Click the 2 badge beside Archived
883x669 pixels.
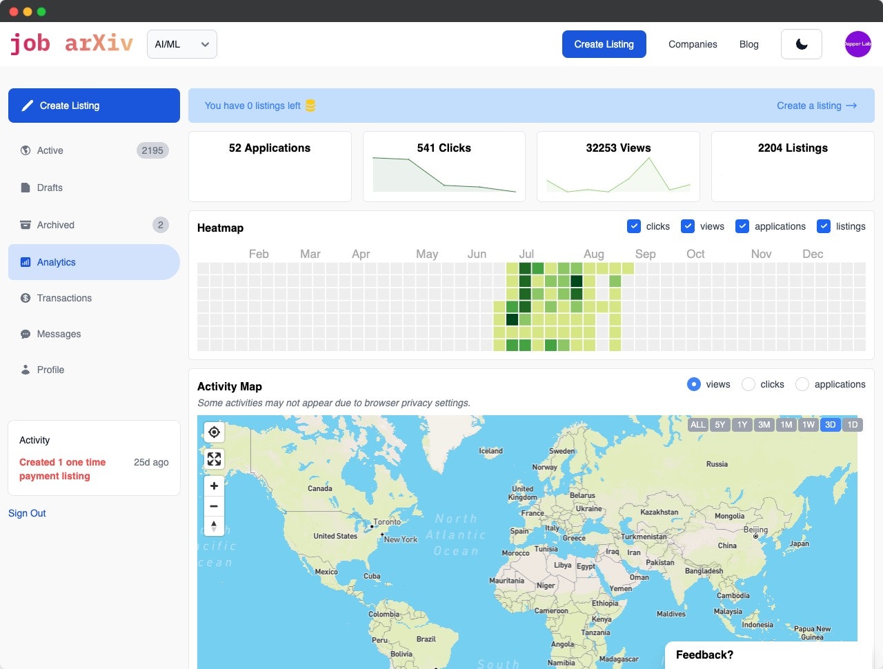[161, 225]
